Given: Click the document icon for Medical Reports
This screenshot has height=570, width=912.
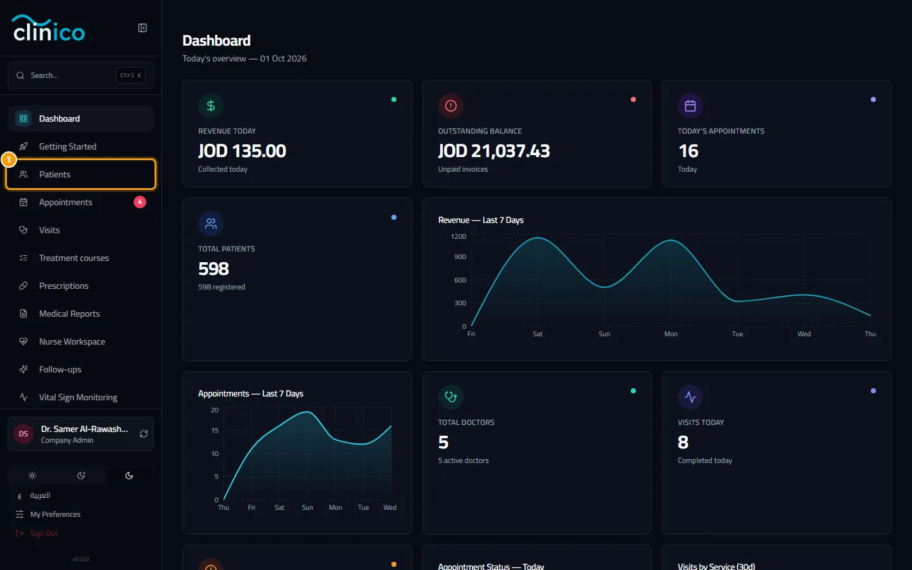Looking at the screenshot, I should [x=23, y=313].
